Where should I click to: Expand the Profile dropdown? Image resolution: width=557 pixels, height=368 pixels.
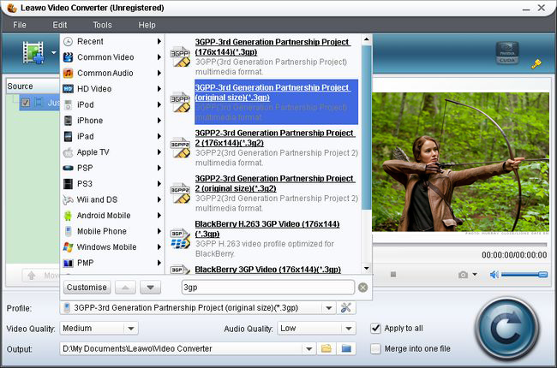click(x=328, y=308)
